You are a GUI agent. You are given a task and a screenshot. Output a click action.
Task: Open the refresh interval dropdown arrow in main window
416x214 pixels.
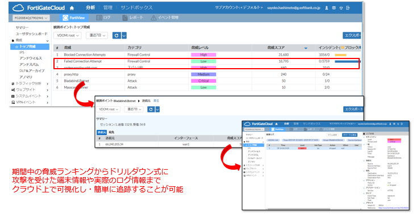tap(124, 35)
